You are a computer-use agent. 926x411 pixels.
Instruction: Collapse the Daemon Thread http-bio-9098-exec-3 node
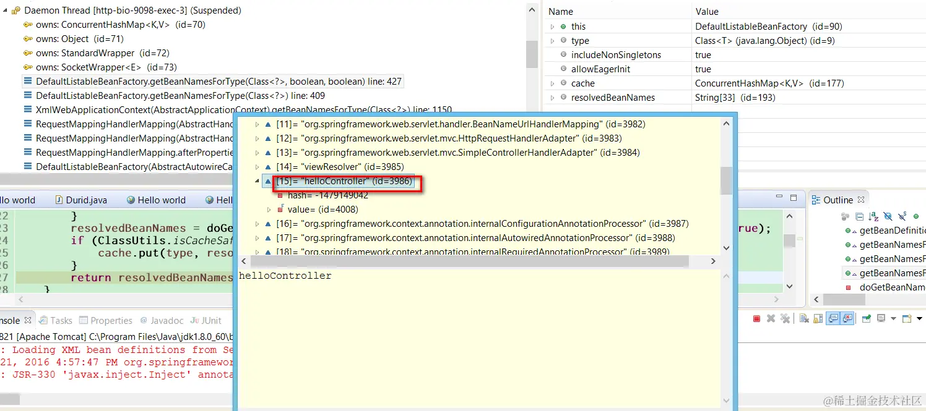click(5, 10)
